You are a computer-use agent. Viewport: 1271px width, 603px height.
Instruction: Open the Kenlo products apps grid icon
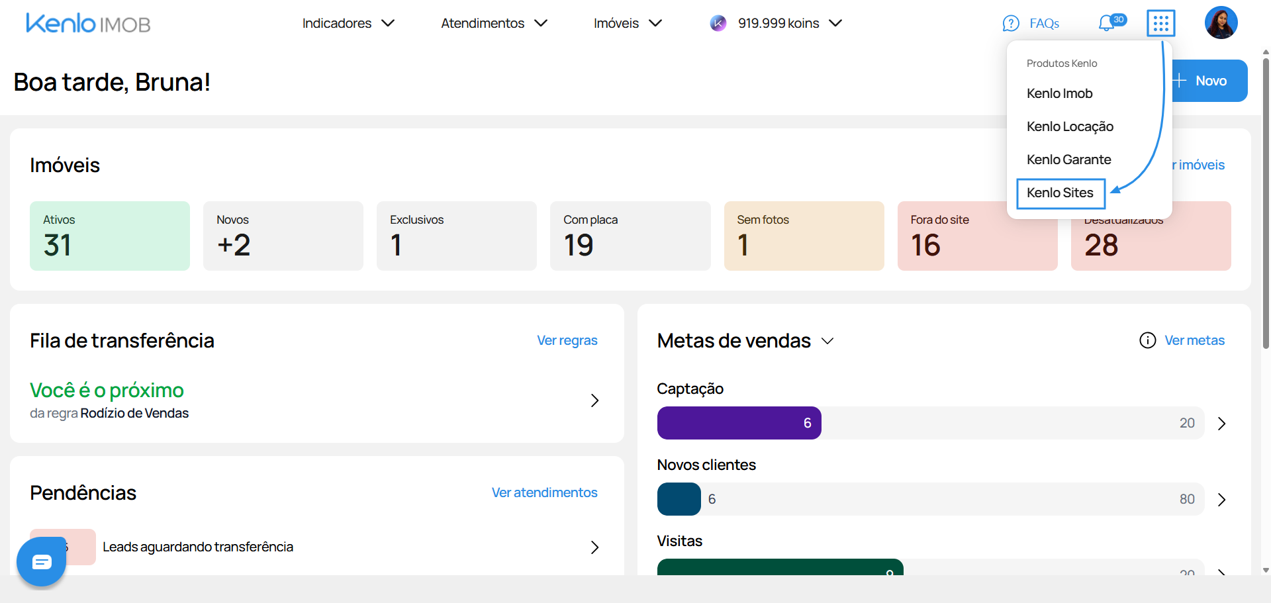click(x=1160, y=23)
